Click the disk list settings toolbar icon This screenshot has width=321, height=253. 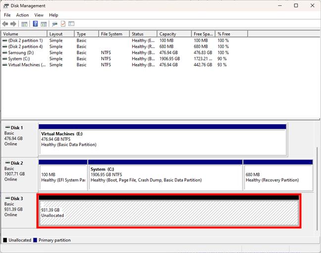(x=71, y=24)
